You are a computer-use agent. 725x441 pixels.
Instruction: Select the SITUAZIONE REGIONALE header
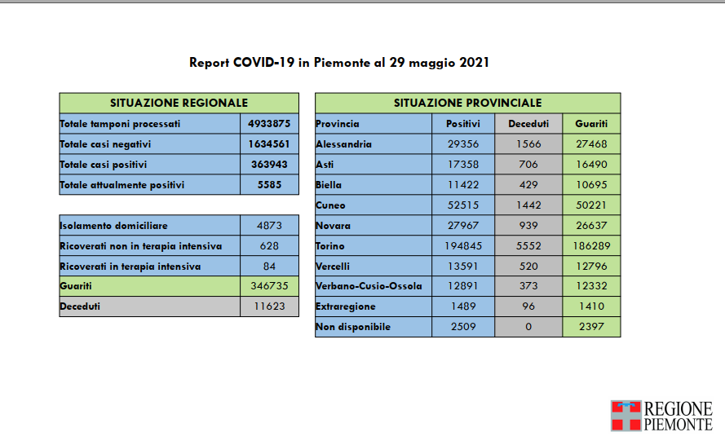[x=179, y=104]
